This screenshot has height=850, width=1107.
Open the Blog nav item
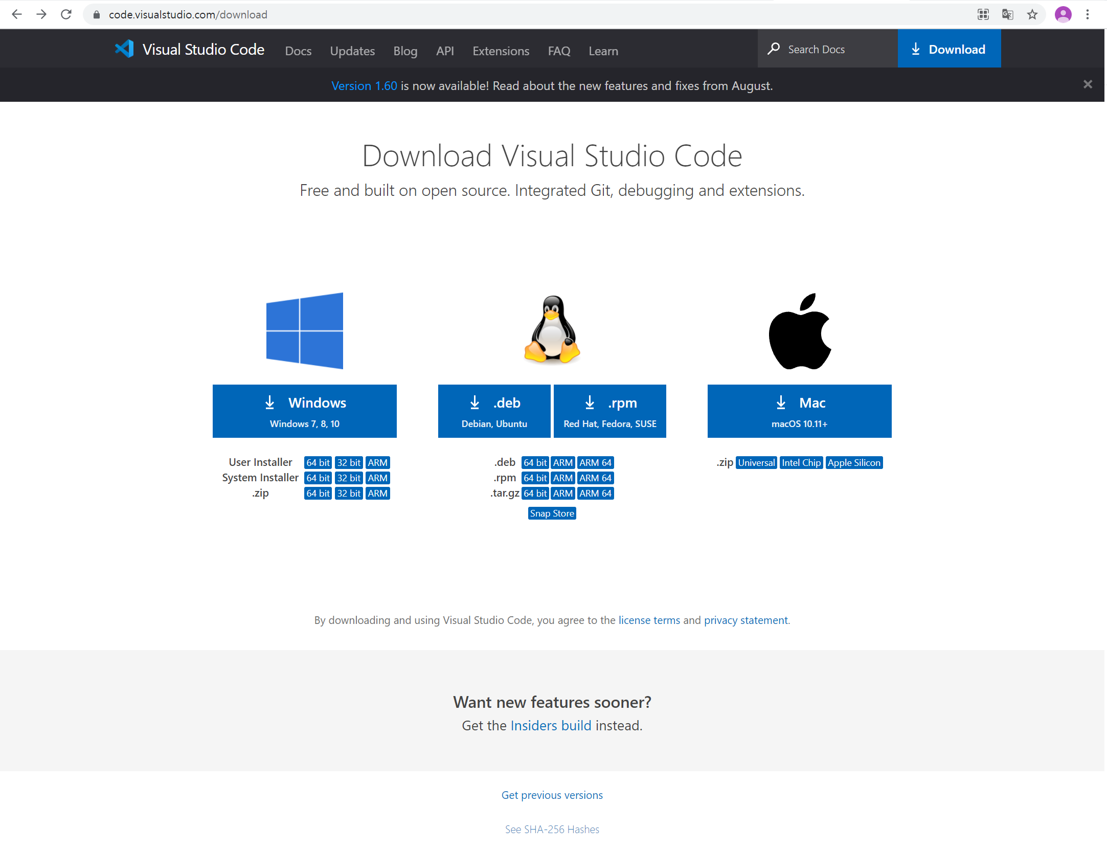click(x=405, y=51)
